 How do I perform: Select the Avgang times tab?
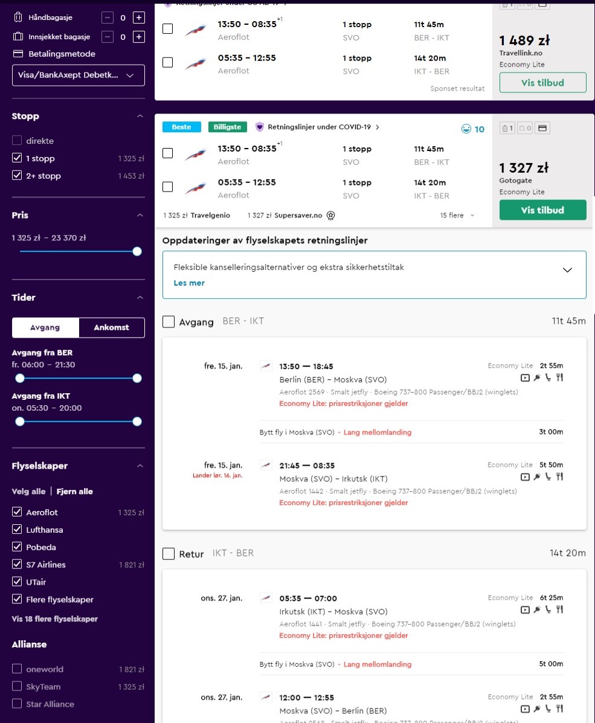click(45, 327)
